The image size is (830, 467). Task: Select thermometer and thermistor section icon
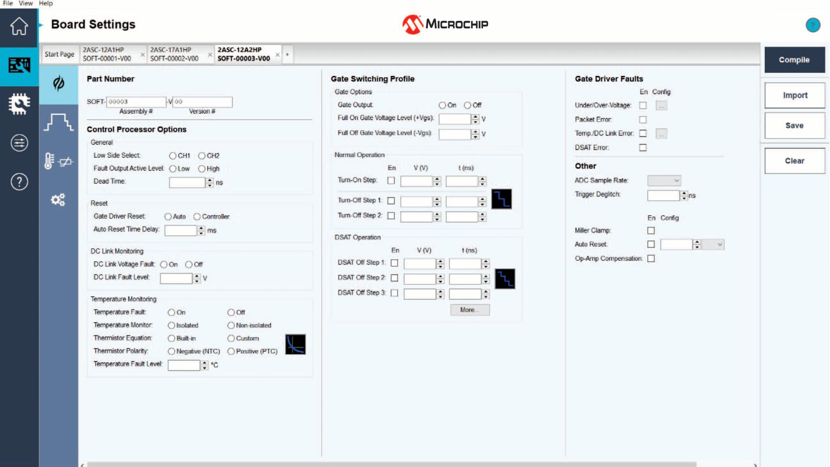point(58,161)
